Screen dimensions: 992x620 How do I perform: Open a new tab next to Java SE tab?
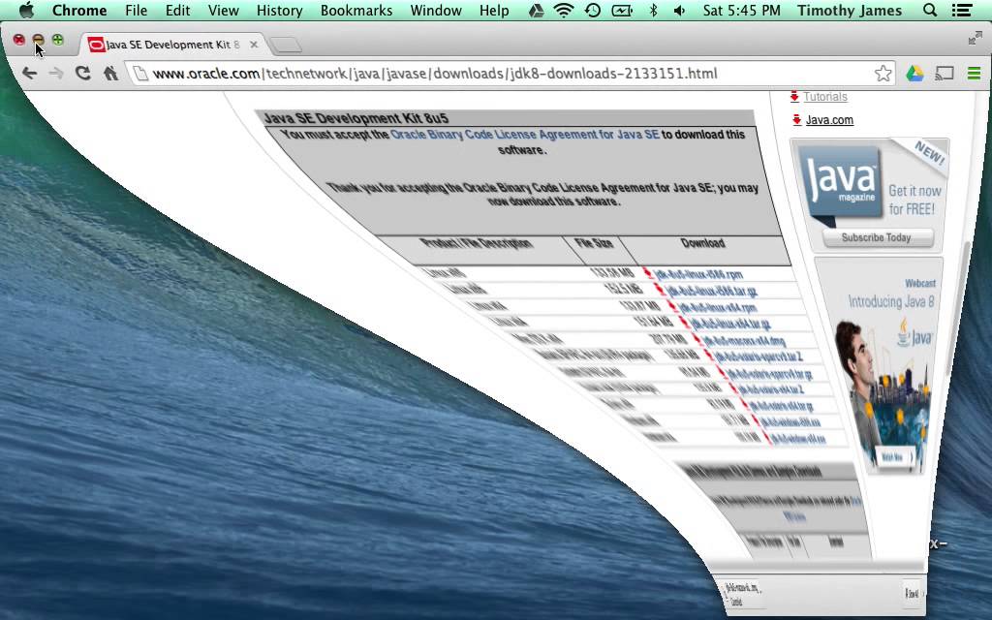286,45
